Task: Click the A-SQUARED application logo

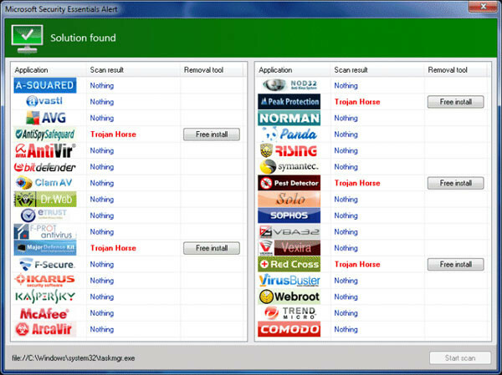Action: (45, 85)
